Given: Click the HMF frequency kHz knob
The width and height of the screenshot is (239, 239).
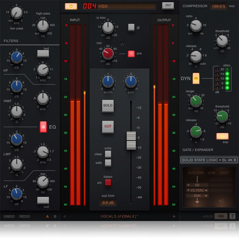Looking at the screenshot, I should 43,99.
